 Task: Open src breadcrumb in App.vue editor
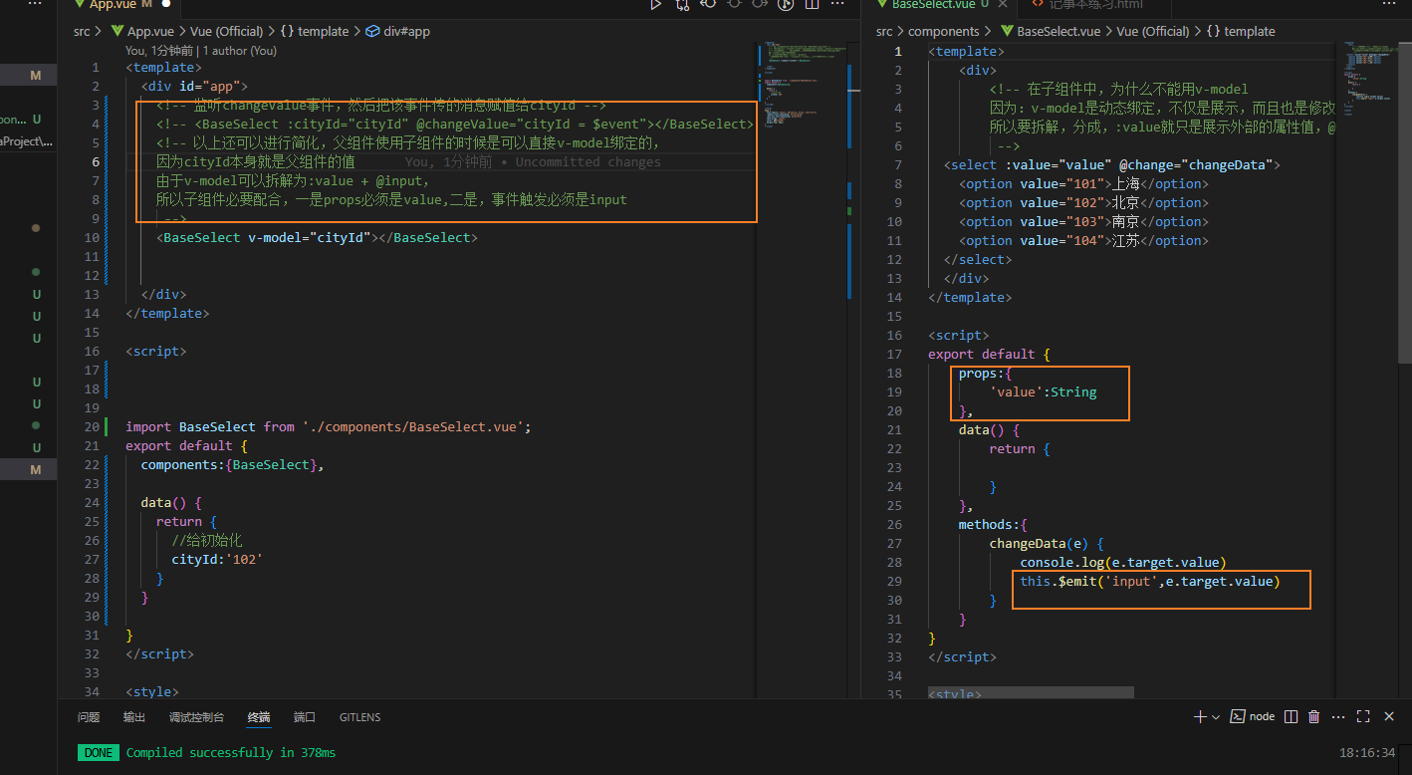point(82,31)
